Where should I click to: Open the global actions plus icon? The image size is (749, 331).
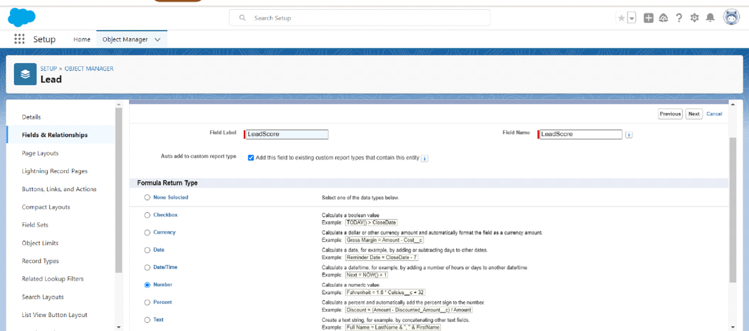point(648,18)
